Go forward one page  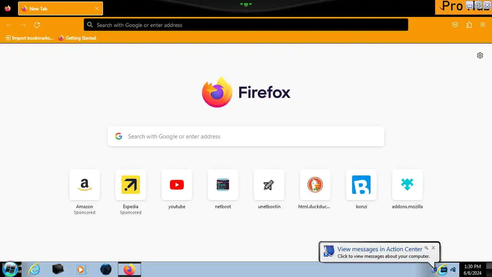coord(23,25)
